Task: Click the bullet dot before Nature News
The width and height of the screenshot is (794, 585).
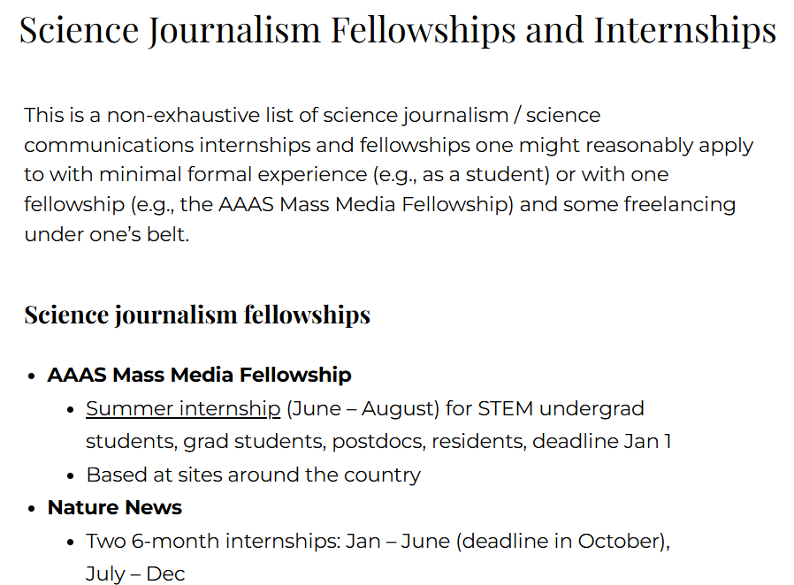Action: click(x=34, y=508)
